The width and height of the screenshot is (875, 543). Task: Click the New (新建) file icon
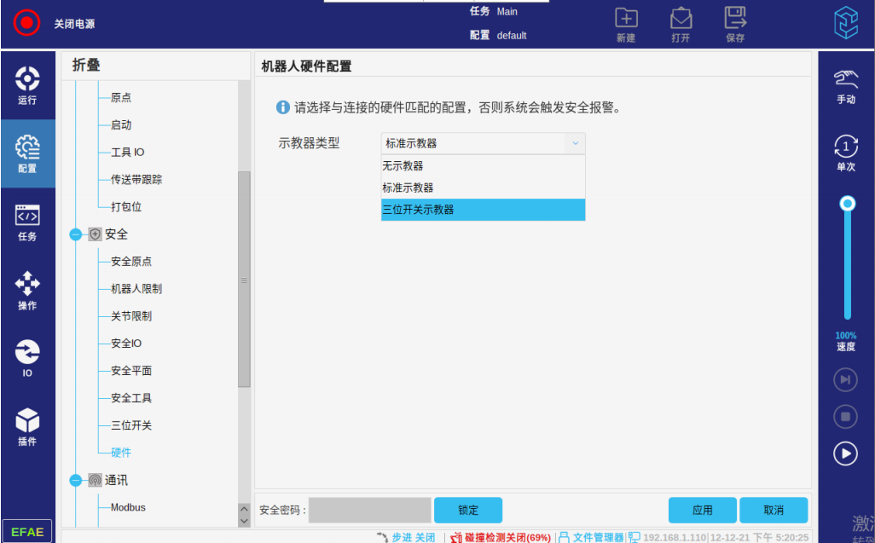click(626, 24)
